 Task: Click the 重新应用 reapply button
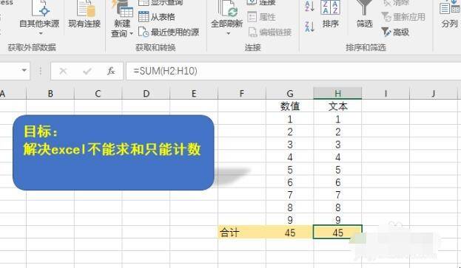(x=403, y=17)
